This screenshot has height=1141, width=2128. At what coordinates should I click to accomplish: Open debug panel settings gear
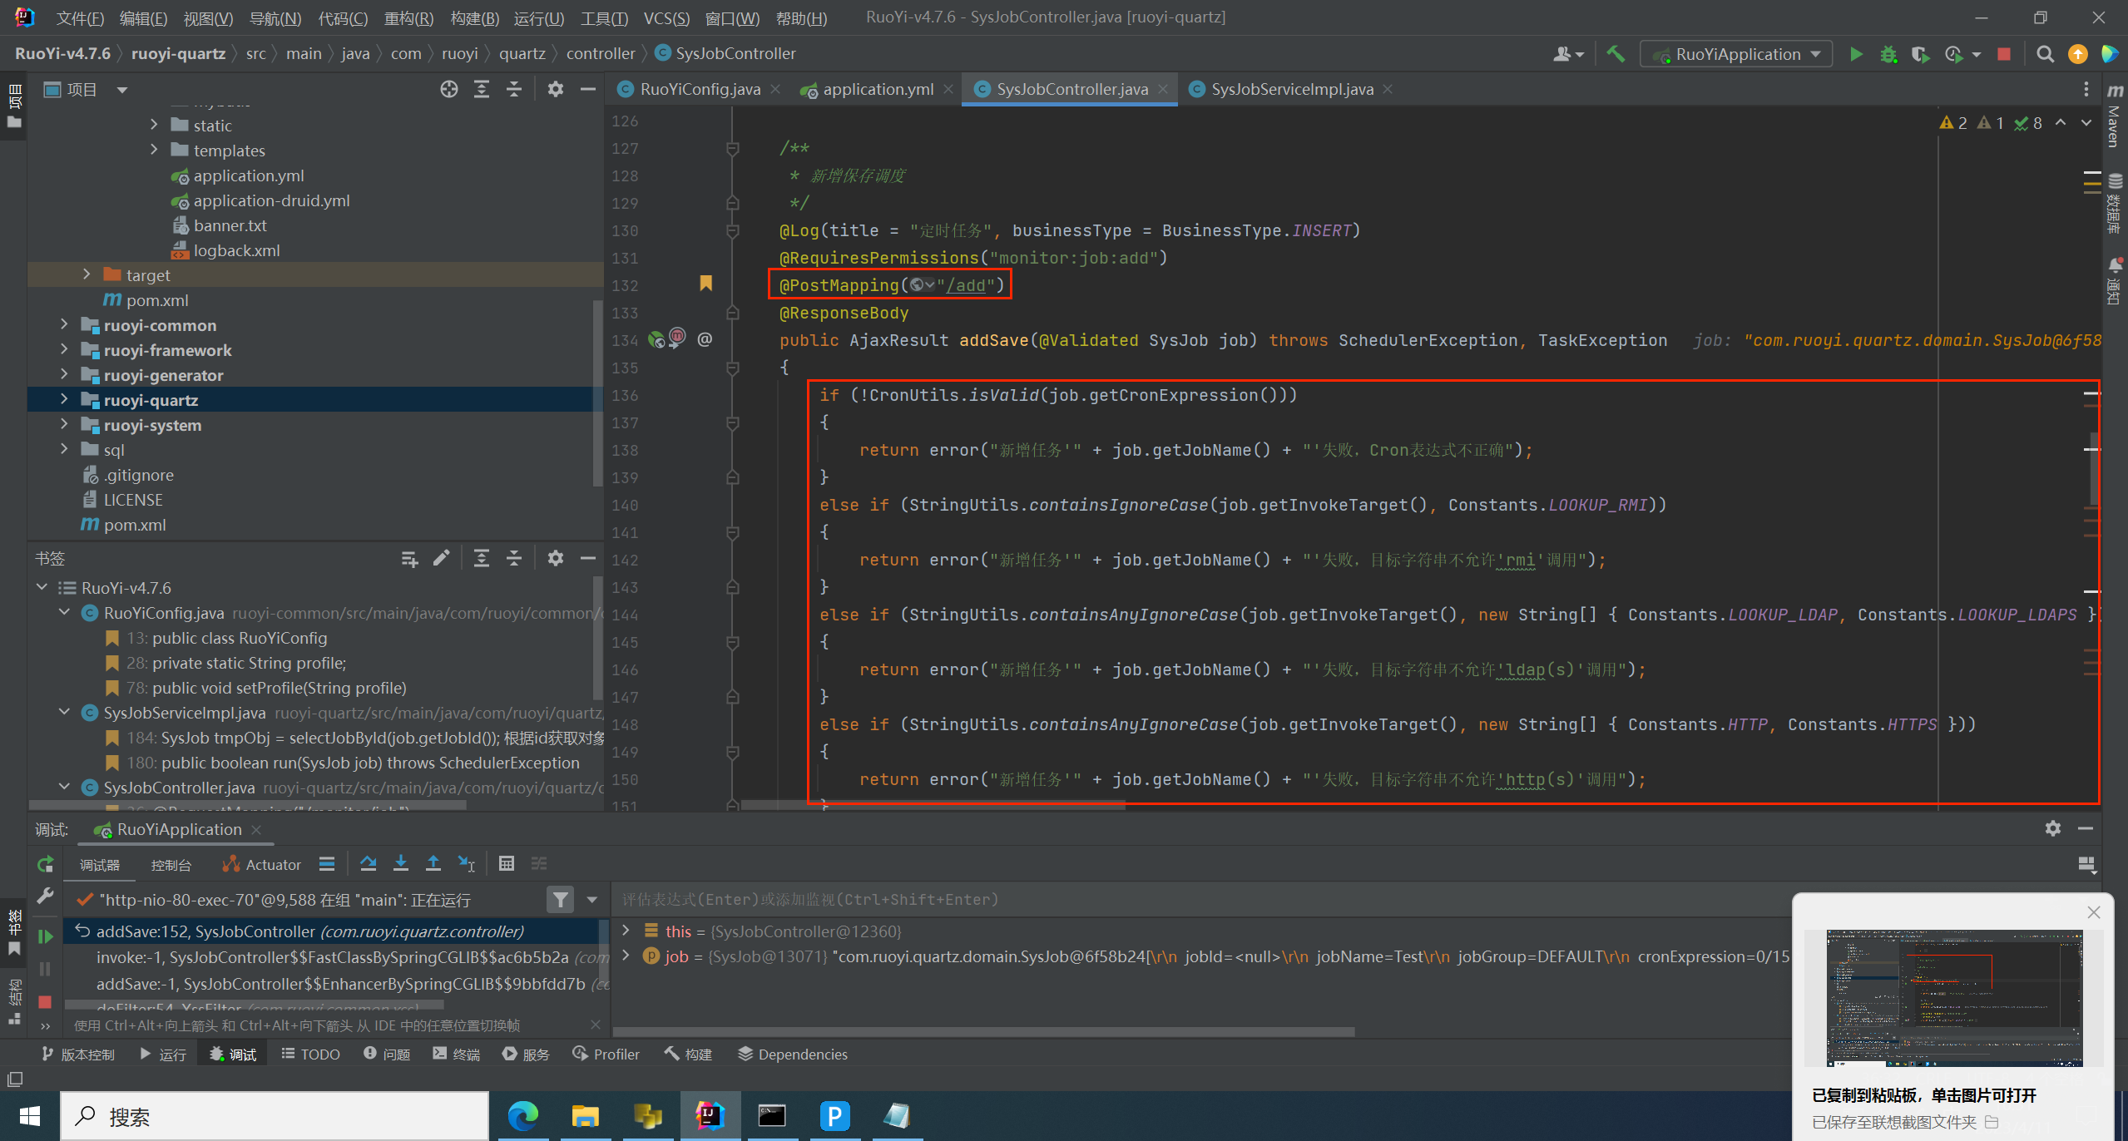2053,828
